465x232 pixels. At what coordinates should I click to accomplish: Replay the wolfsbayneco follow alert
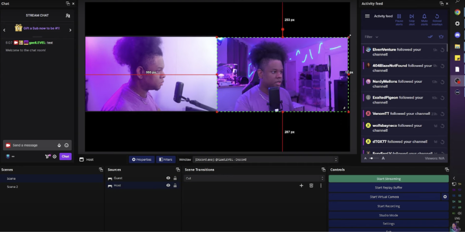coord(442,126)
